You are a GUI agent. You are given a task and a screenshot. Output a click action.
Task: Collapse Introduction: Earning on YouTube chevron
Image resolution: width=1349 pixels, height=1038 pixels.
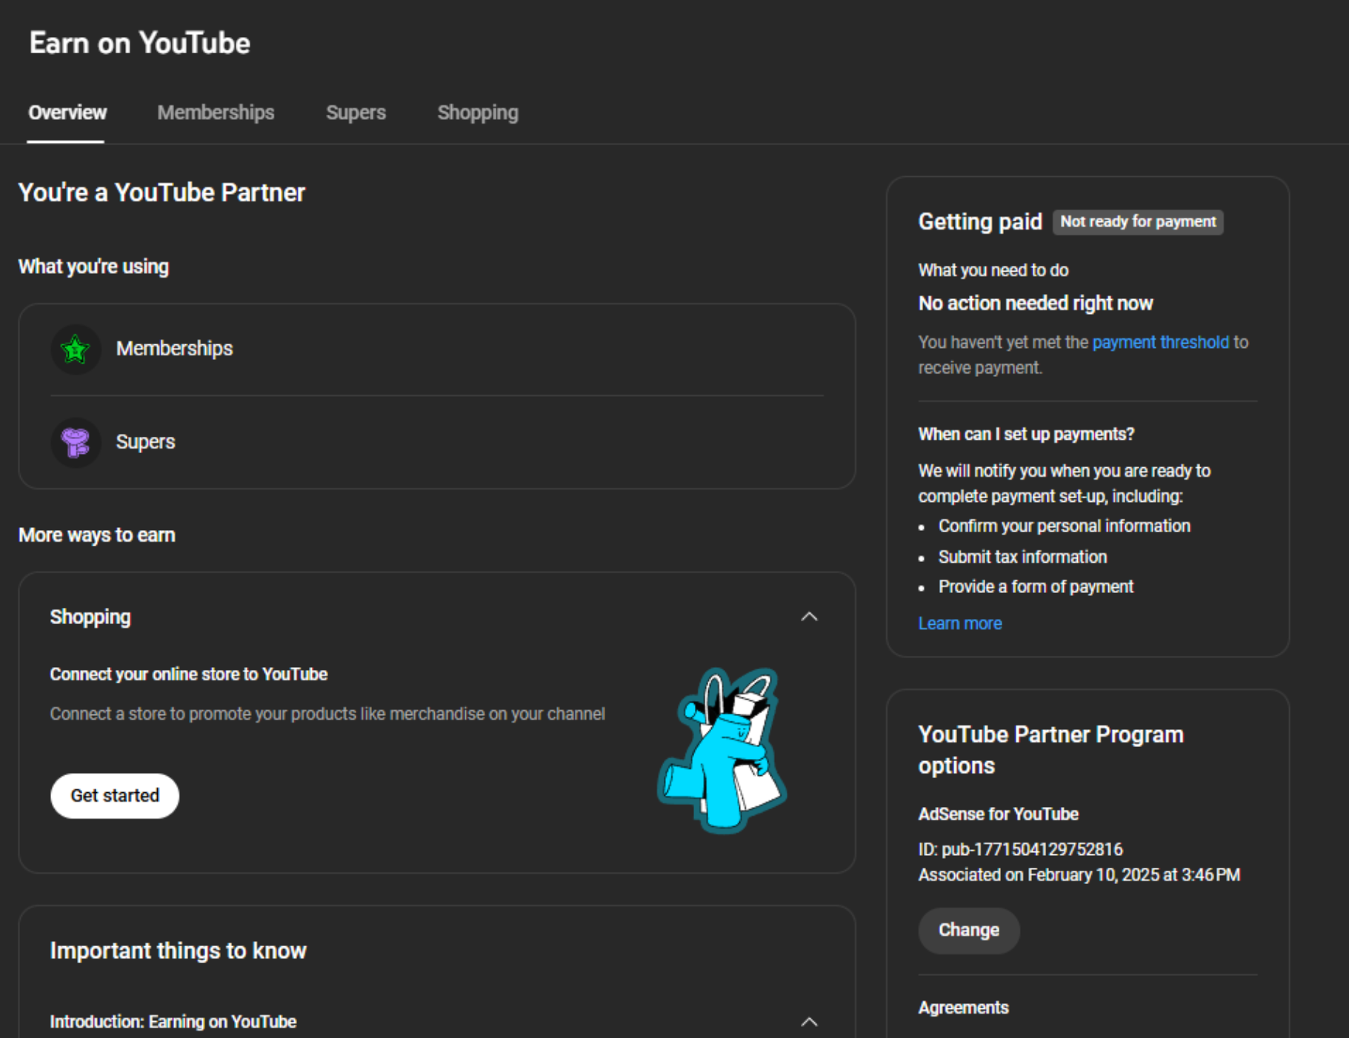click(809, 1022)
